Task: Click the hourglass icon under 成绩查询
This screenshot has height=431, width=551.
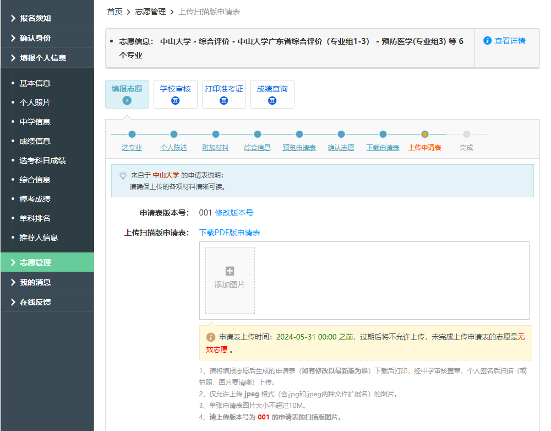Action: 272,99
